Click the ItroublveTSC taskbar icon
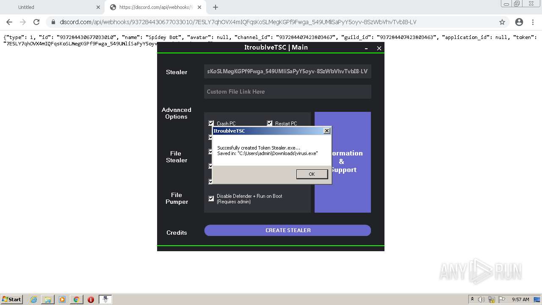 pyautogui.click(x=105, y=299)
